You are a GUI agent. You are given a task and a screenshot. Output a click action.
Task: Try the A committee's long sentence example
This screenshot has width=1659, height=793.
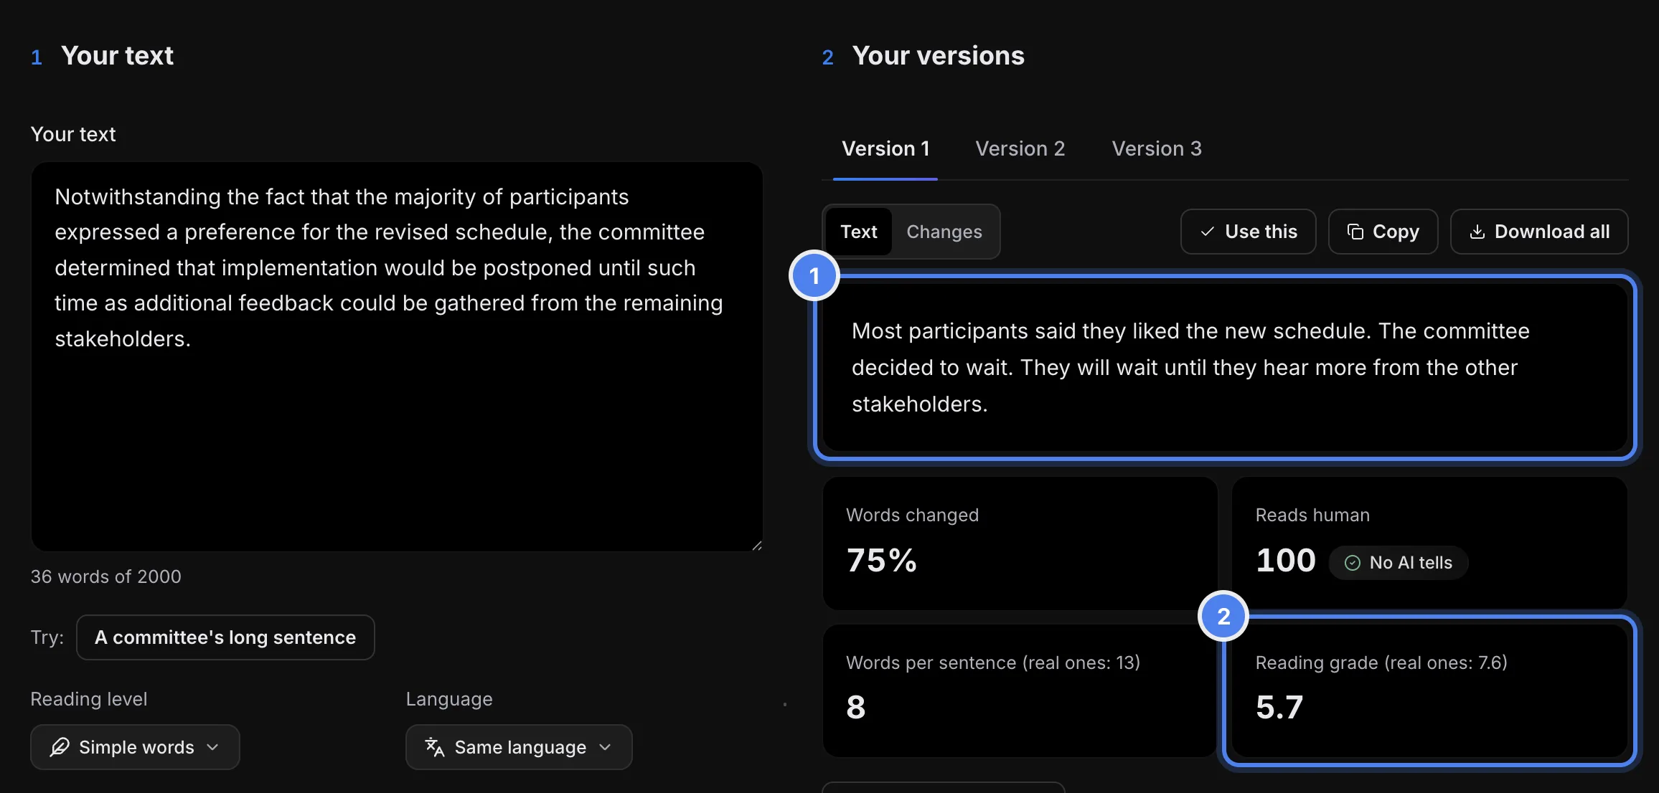tap(225, 637)
